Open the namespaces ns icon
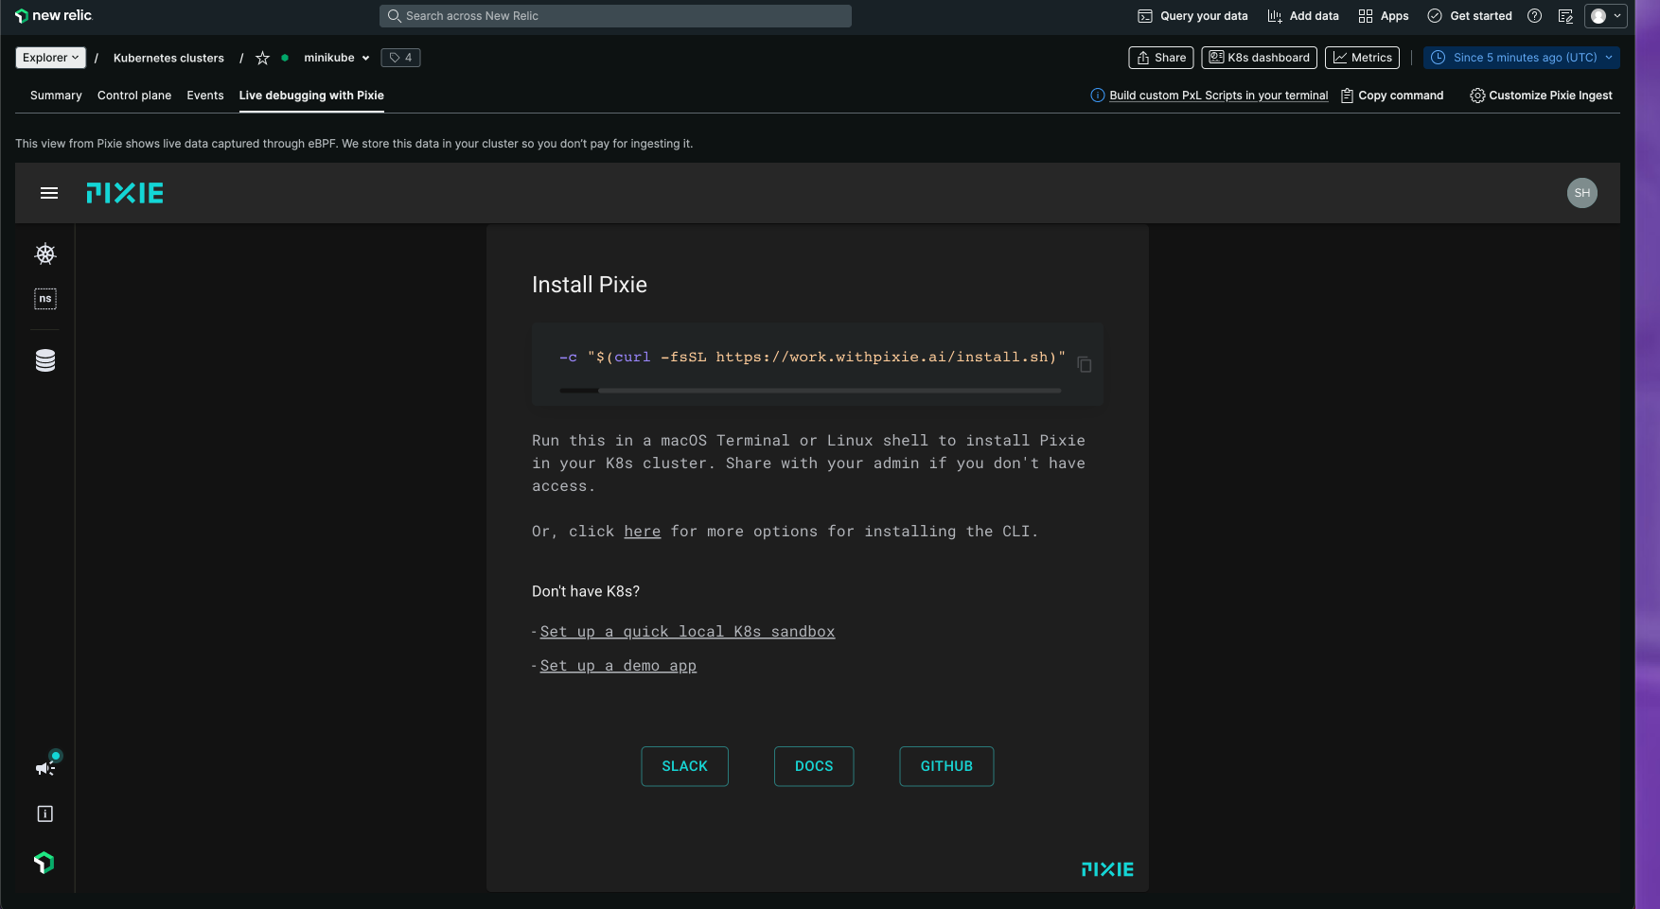 point(45,299)
